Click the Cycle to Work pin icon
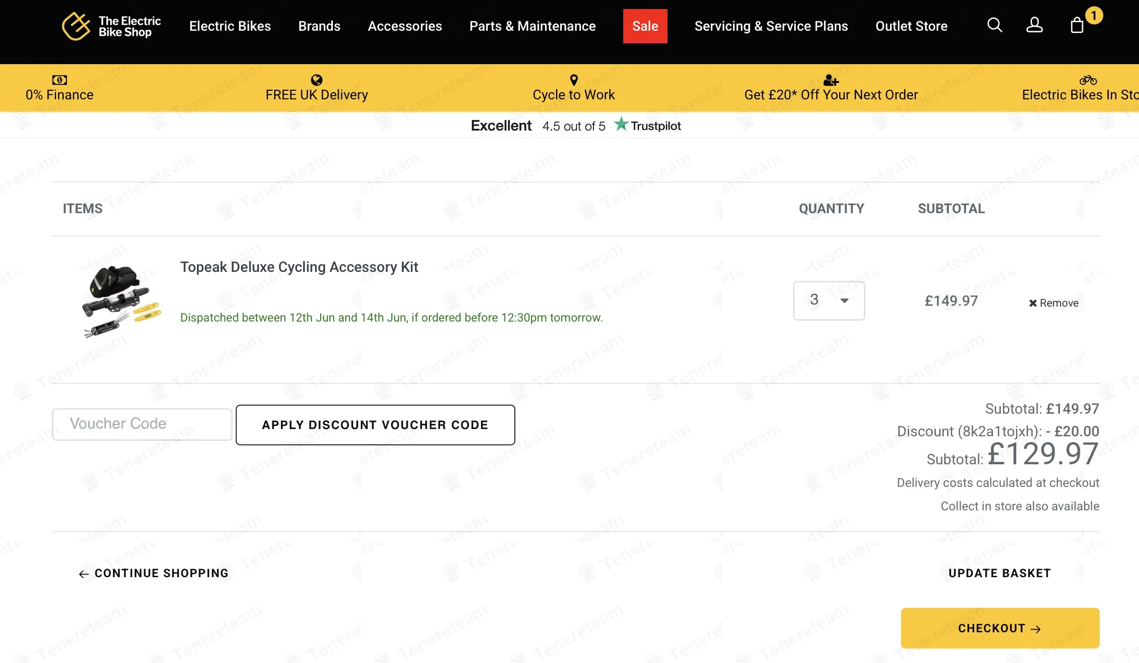 pyautogui.click(x=574, y=80)
